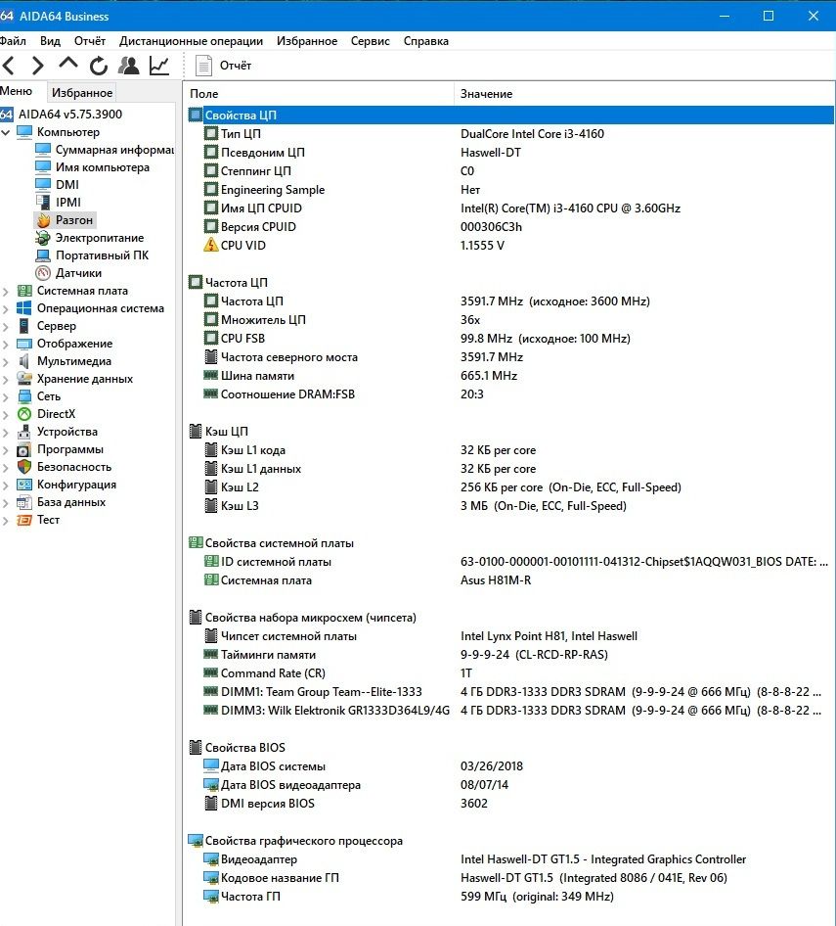
Task: Expand the Сеть tree node
Action: pyautogui.click(x=6, y=396)
